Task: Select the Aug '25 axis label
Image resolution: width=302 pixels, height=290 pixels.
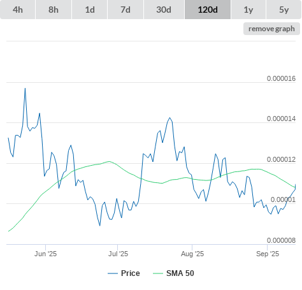Action: click(192, 254)
